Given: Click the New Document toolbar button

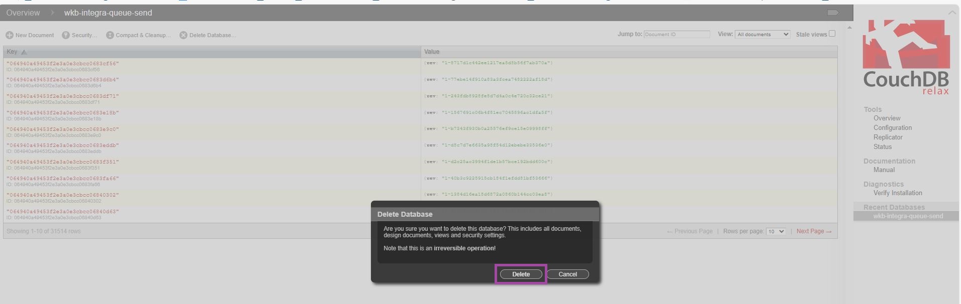Looking at the screenshot, I should coord(30,35).
